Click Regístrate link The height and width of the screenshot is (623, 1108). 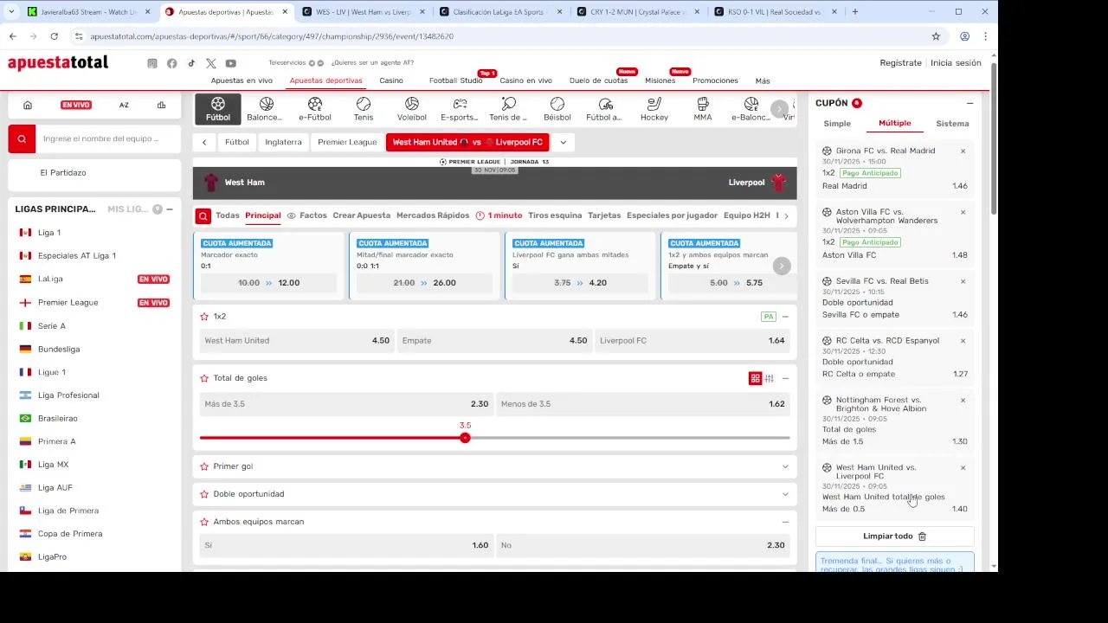point(900,63)
